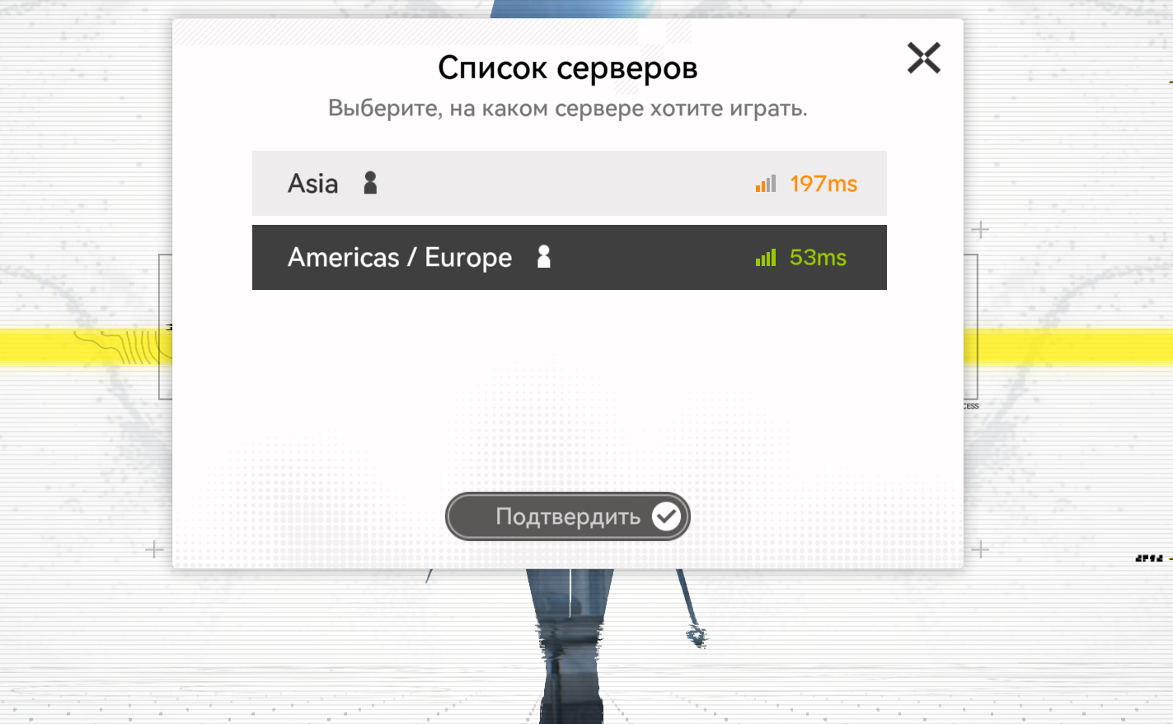The height and width of the screenshot is (724, 1173).
Task: Click the plus marker left of dialog bottom
Action: coord(154,549)
